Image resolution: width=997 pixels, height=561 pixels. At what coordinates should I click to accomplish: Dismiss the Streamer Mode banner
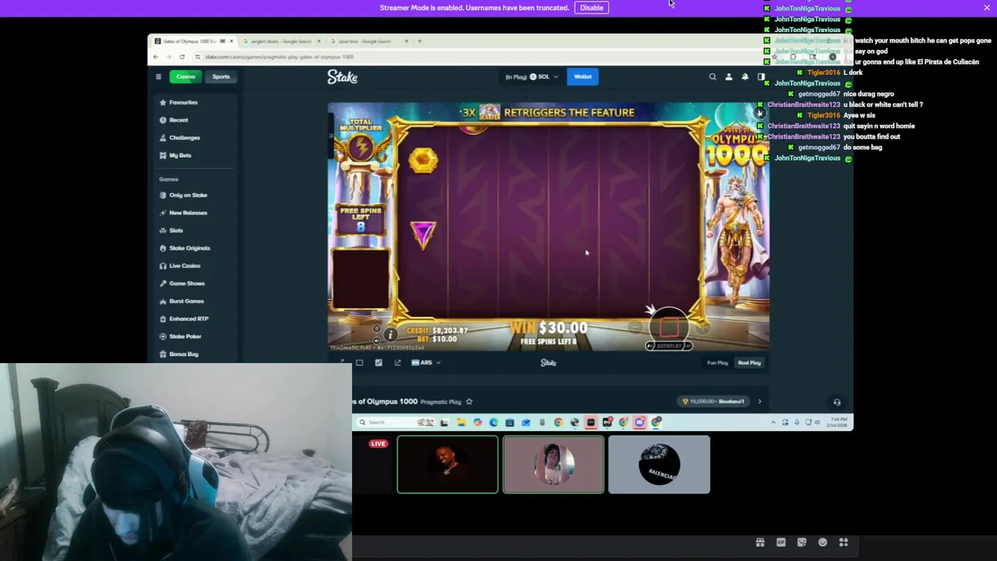pos(987,8)
